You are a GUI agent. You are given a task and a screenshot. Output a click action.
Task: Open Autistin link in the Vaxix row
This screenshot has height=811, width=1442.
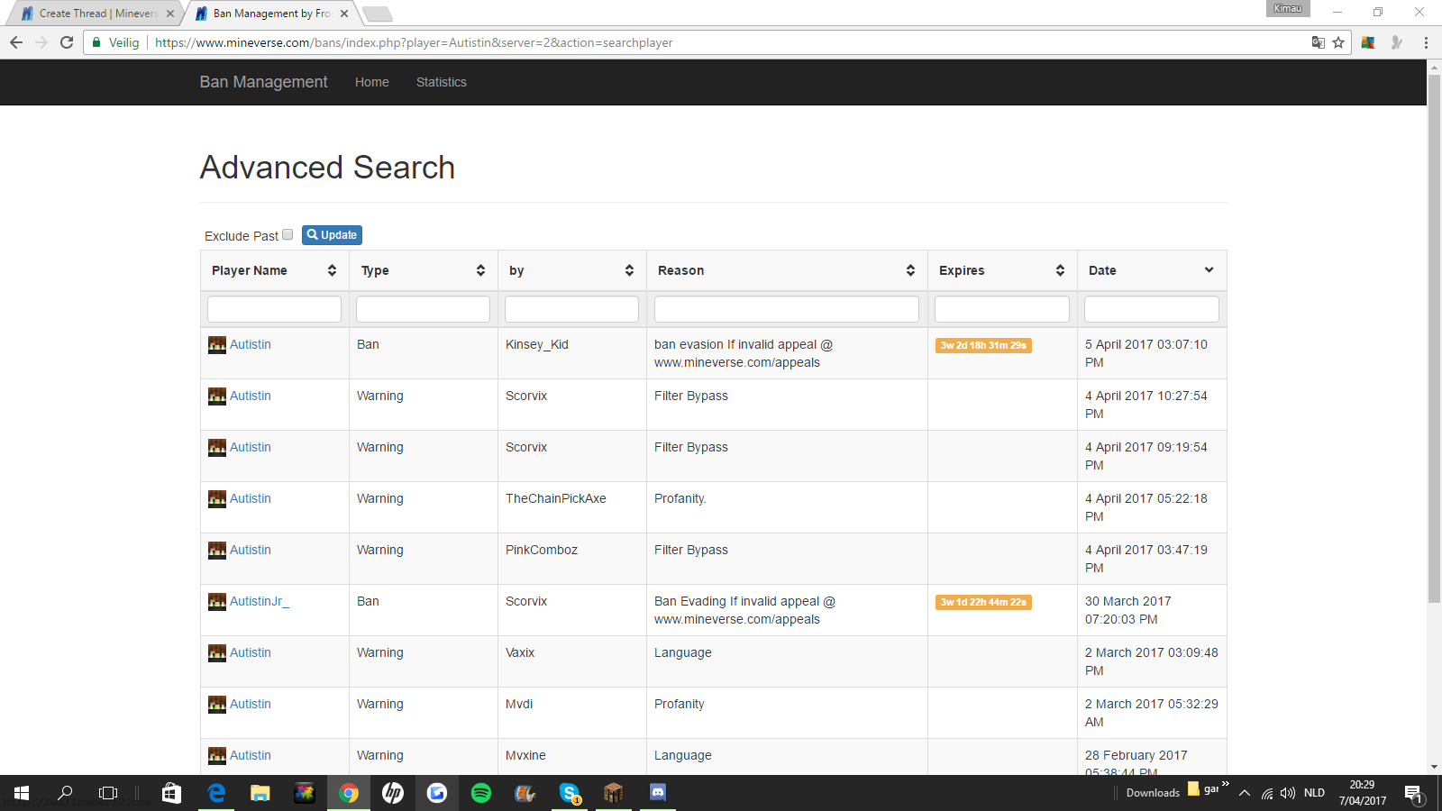coord(251,652)
